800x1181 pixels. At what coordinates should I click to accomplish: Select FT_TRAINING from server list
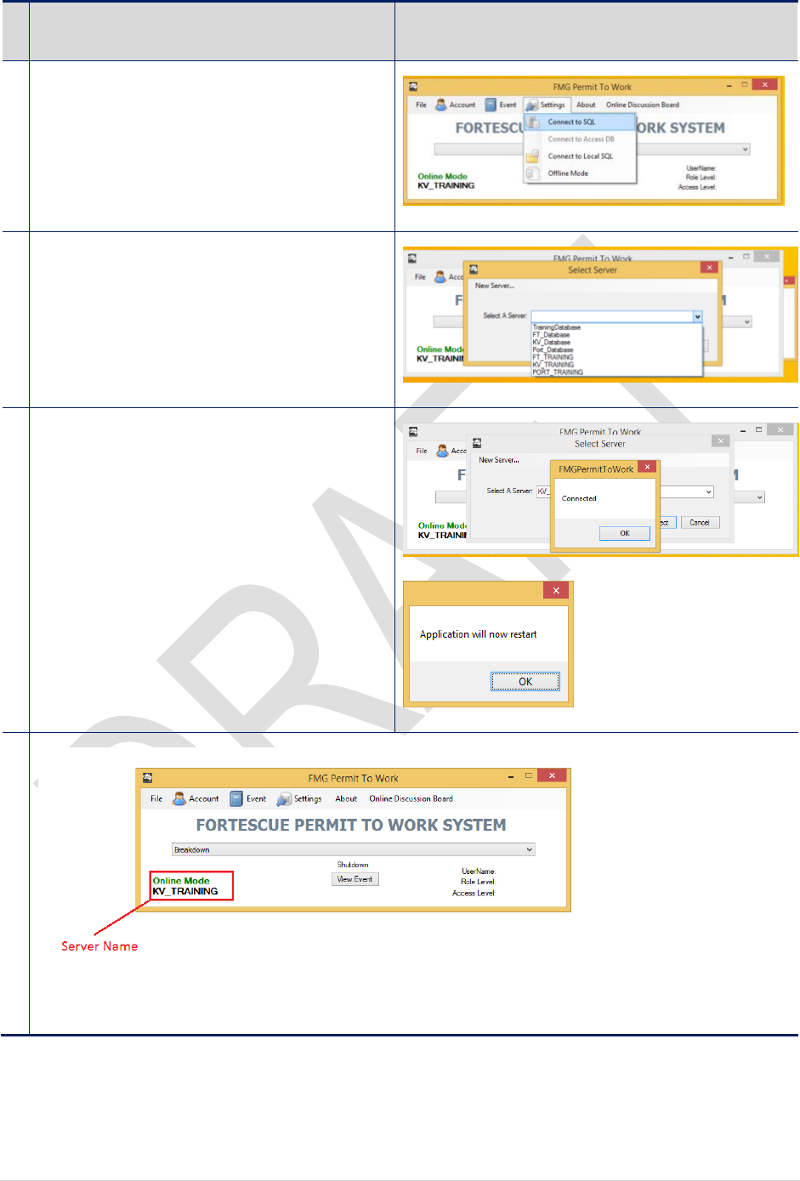click(x=553, y=357)
